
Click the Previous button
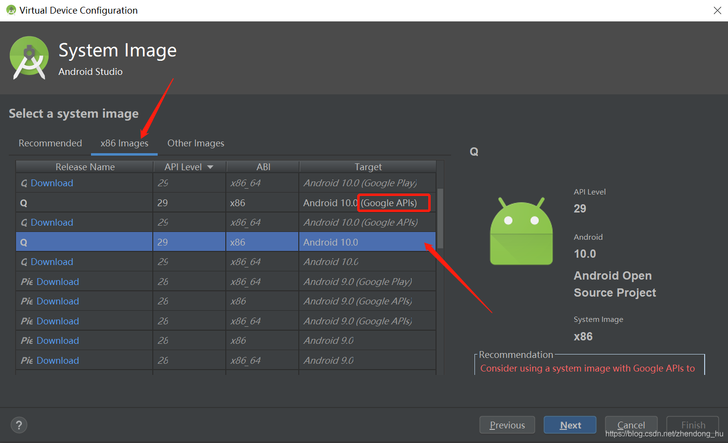click(507, 425)
